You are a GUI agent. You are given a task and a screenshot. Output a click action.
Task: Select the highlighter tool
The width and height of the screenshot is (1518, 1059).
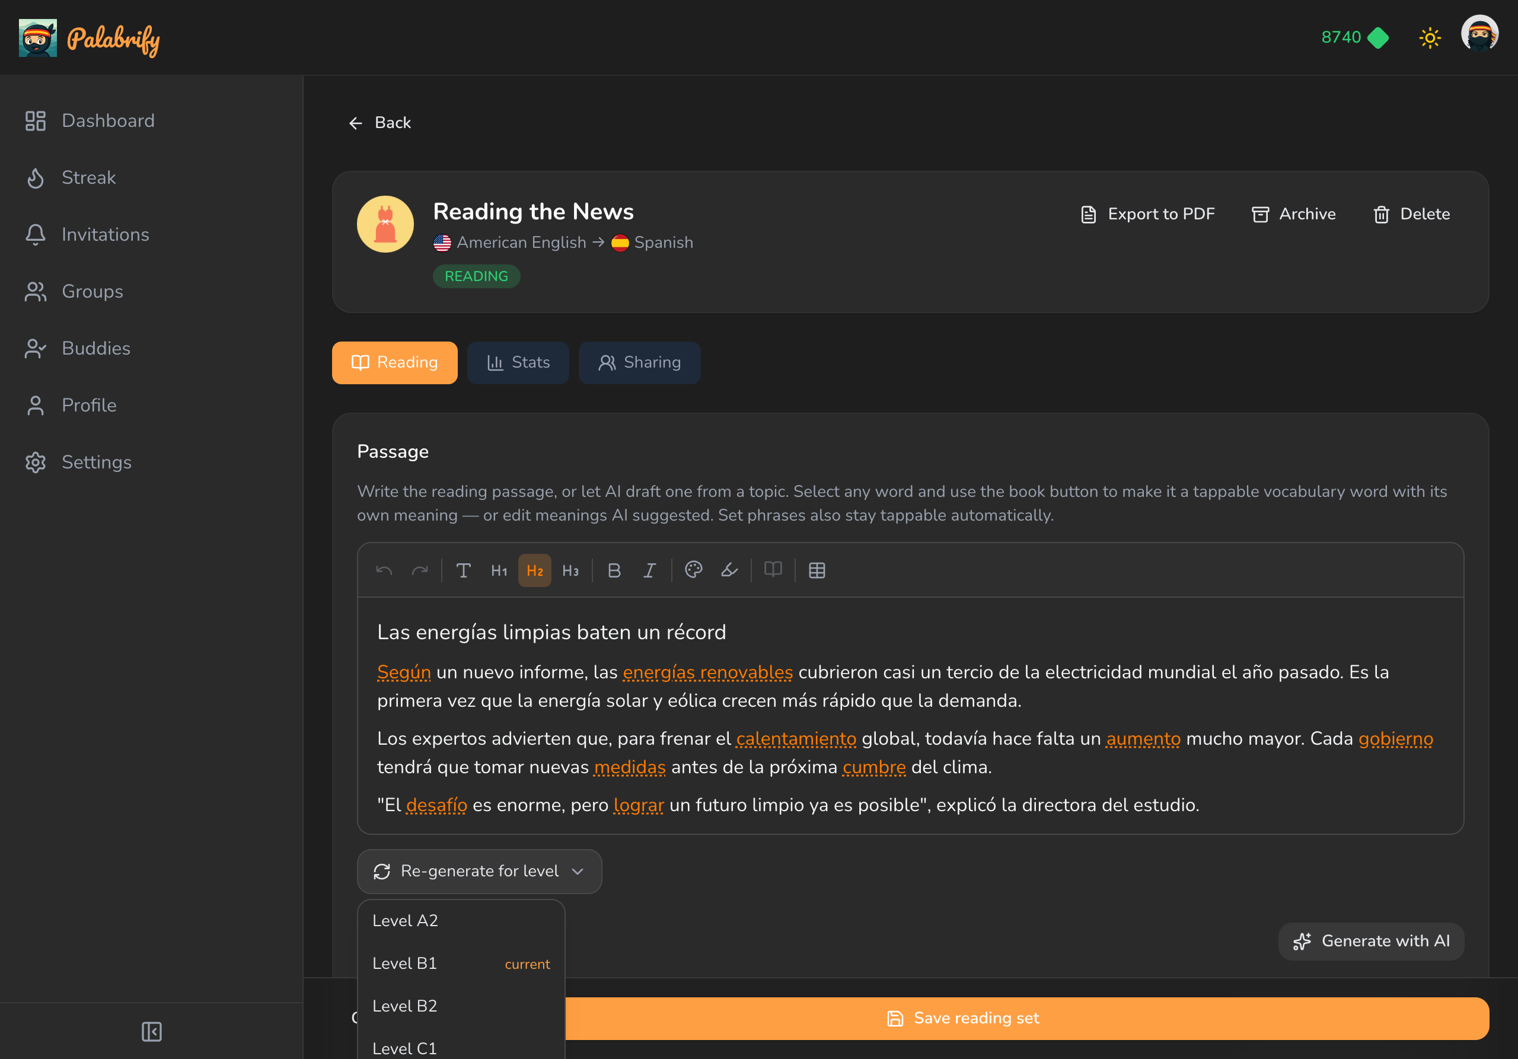729,570
